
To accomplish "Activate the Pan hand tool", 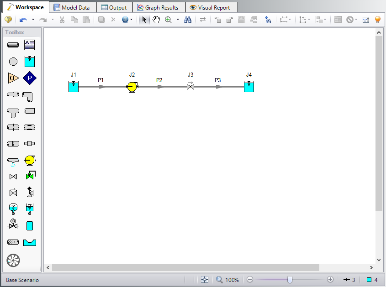I will (156, 20).
